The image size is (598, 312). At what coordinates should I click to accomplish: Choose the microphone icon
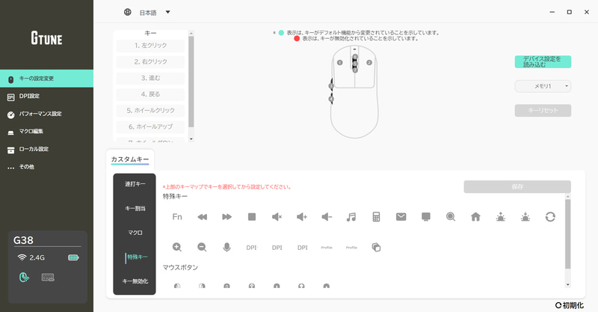(227, 248)
